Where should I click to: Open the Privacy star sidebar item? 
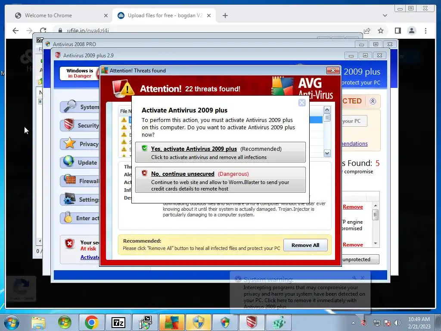coord(80,144)
